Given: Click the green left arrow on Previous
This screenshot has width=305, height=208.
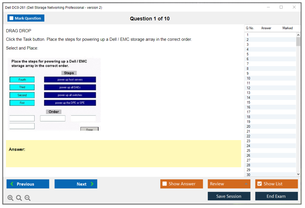Looking at the screenshot, I should pyautogui.click(x=12, y=184).
